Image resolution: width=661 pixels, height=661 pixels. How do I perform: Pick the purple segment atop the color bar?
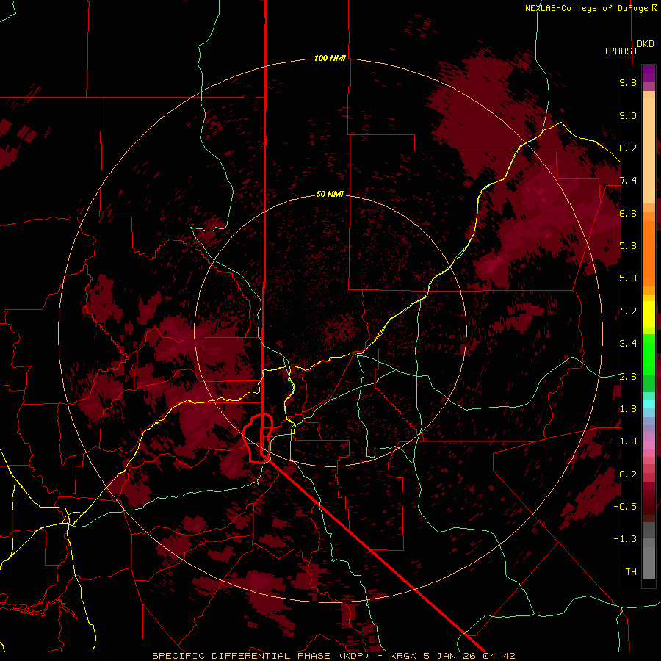click(649, 73)
